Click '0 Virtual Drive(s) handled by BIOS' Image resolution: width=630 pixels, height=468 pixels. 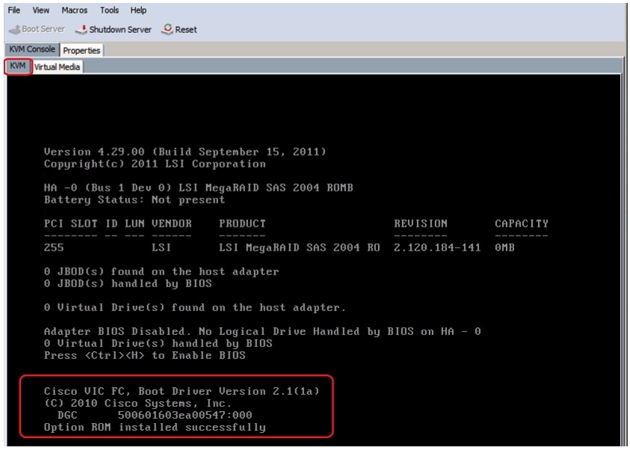[x=158, y=343]
